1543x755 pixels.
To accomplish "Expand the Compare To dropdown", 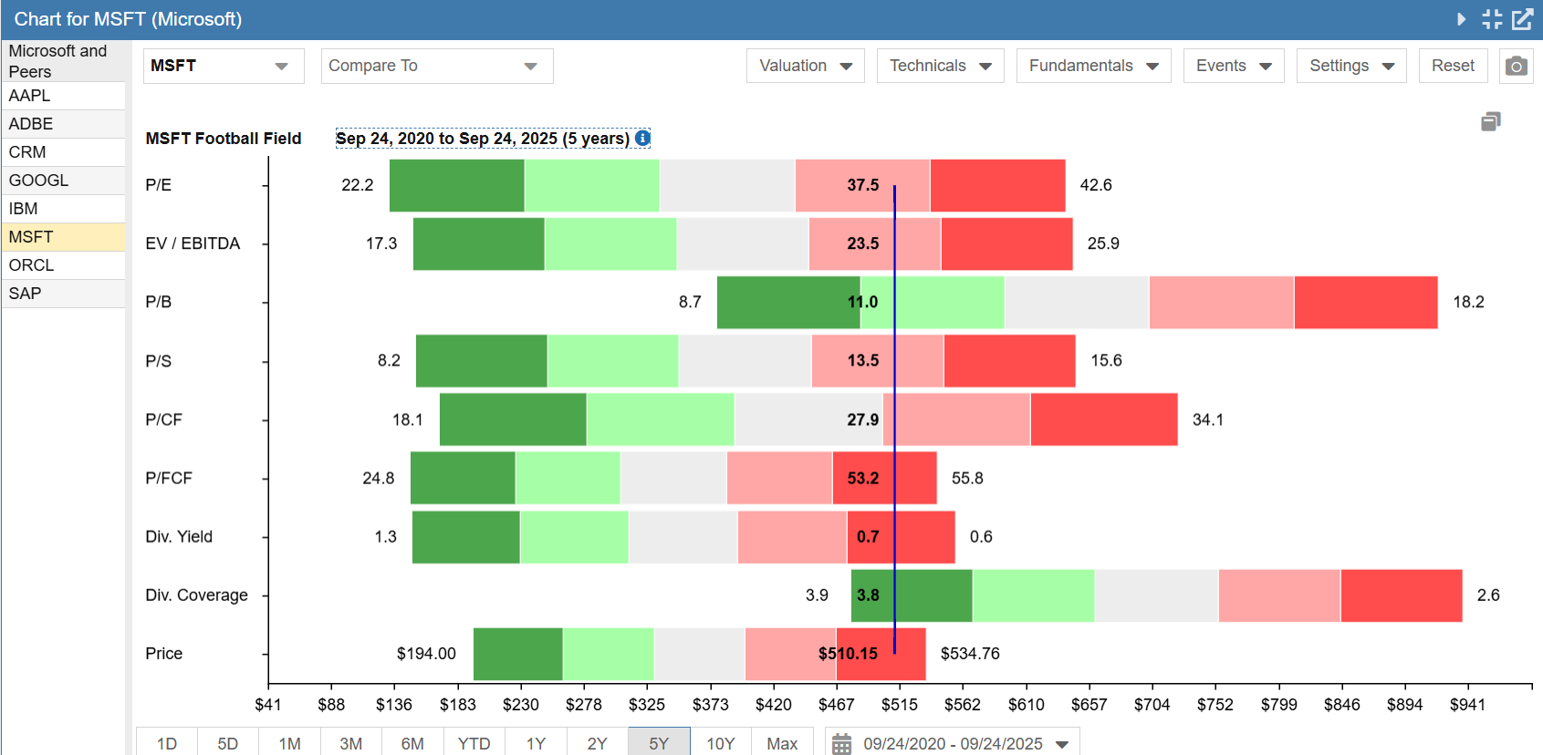I will tap(436, 66).
